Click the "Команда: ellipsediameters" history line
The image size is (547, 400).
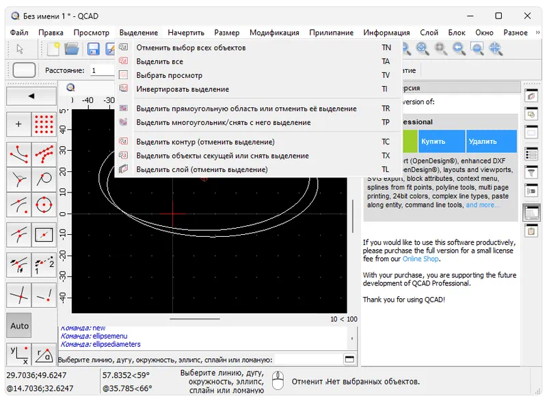coord(101,344)
